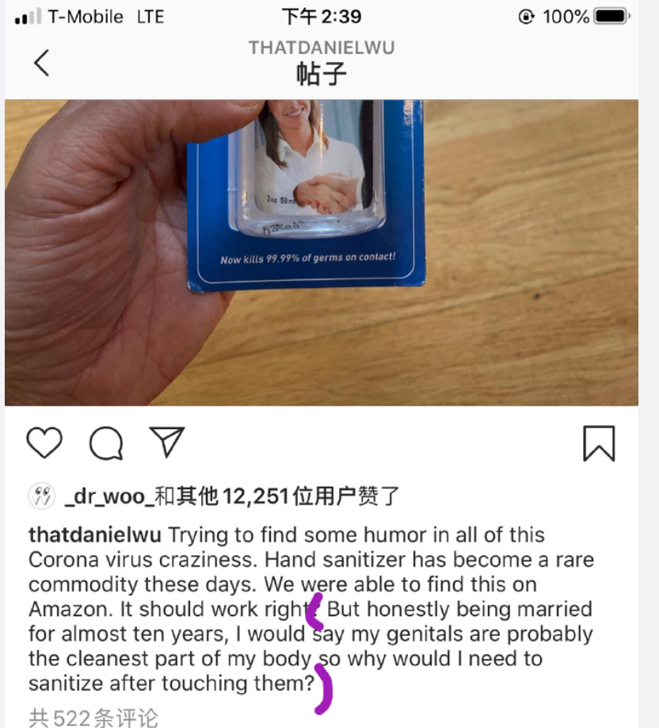Screen dimensions: 659x728
Task: Tap the caption text body
Action: point(310,609)
